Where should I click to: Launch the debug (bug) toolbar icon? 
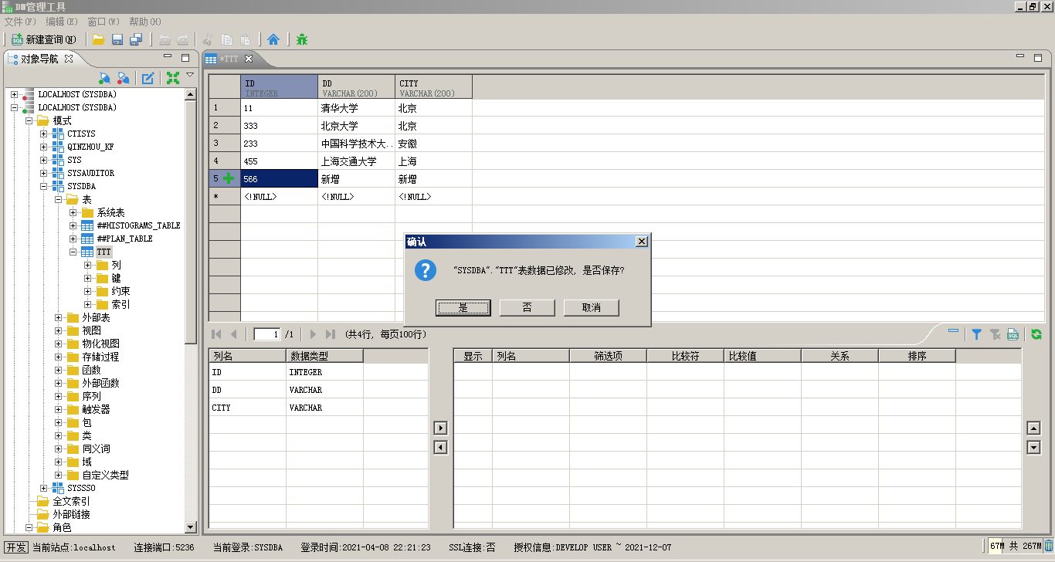tap(302, 39)
